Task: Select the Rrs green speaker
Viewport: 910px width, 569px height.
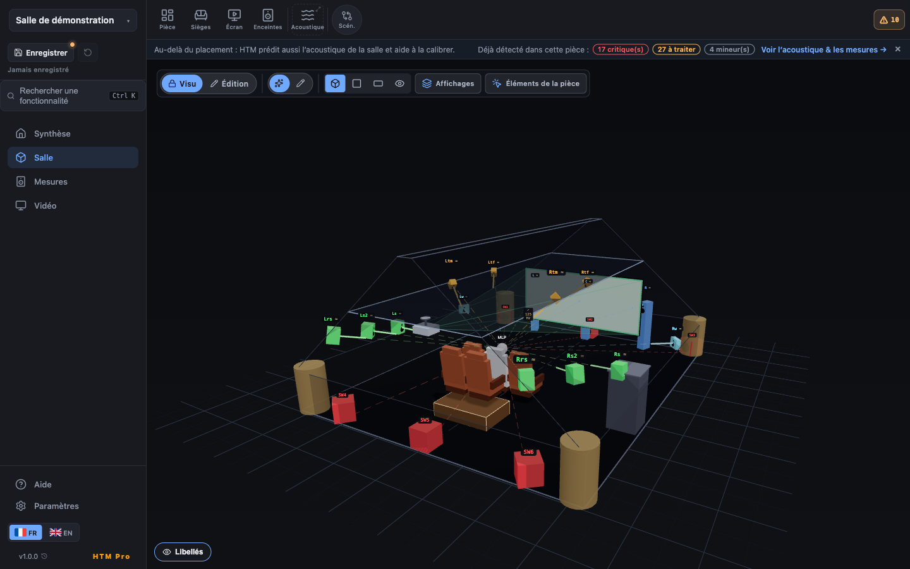Action: click(526, 379)
